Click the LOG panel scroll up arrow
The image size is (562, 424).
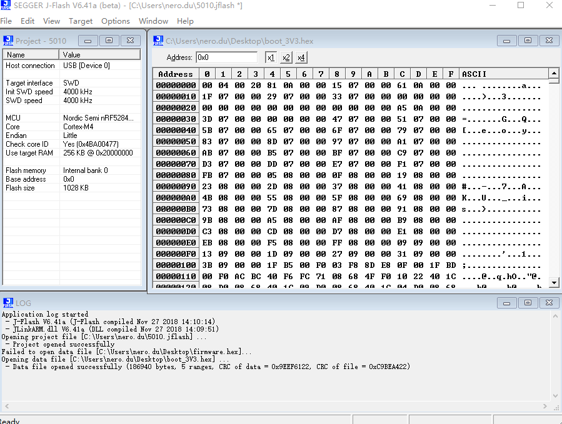coord(555,316)
